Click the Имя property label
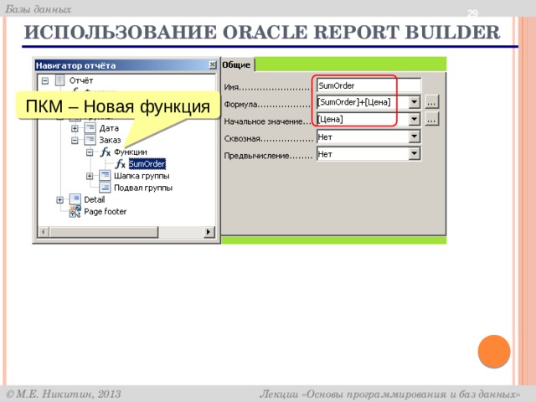 pyautogui.click(x=231, y=87)
